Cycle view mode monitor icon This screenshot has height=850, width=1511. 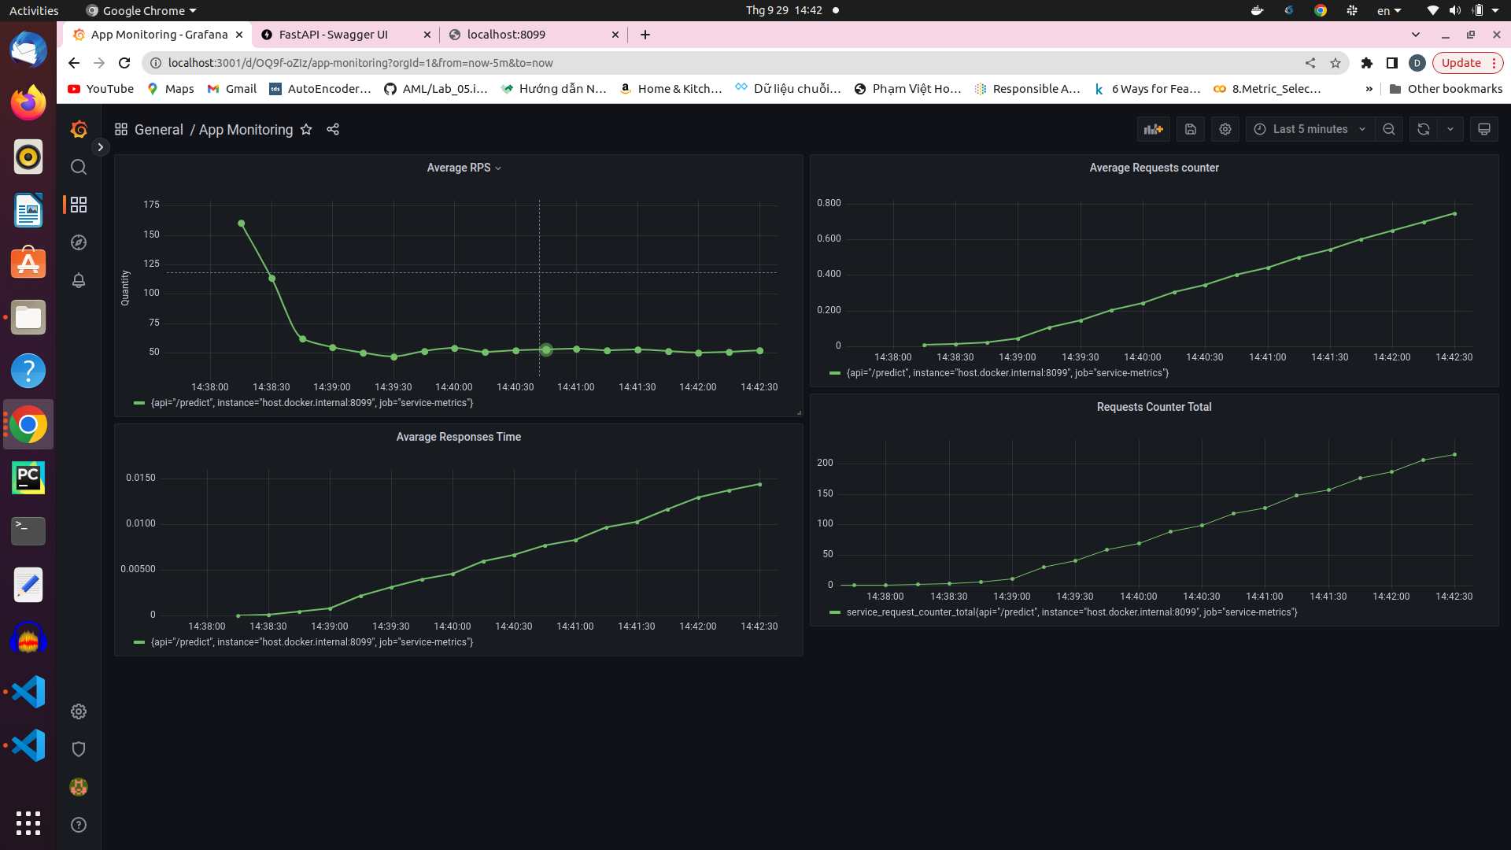click(x=1483, y=129)
